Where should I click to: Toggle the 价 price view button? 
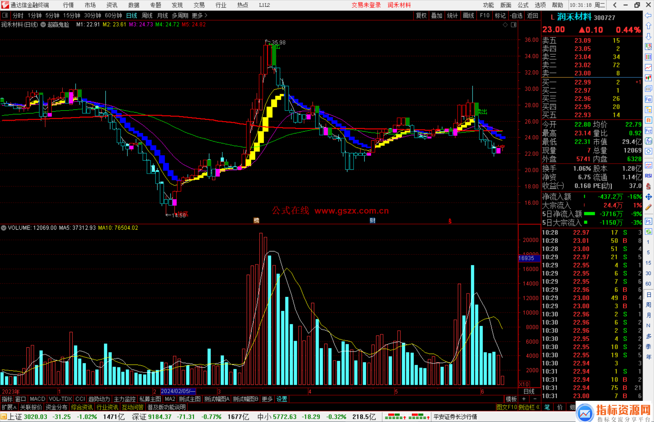coord(560,407)
